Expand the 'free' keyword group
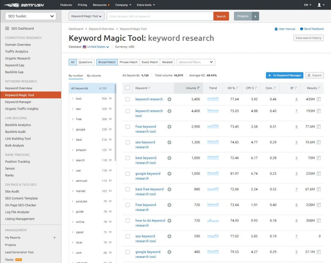The width and height of the screenshot is (331, 263). [x=73, y=119]
